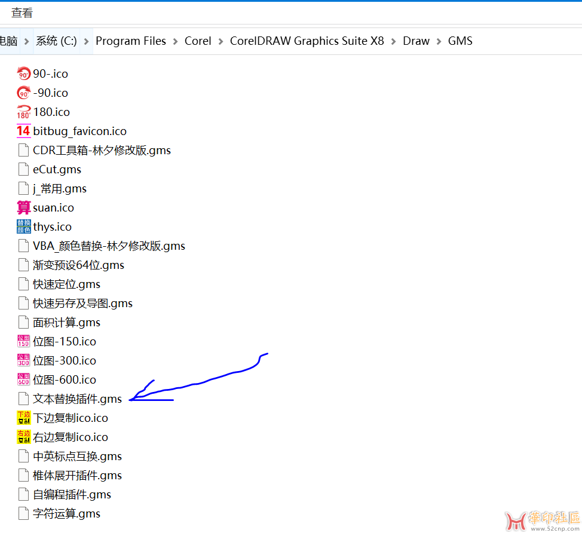582x533 pixels.
Task: Expand chevron after Draw breadcrumb
Action: (x=439, y=41)
